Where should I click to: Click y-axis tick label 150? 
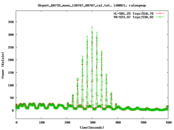(11, 73)
